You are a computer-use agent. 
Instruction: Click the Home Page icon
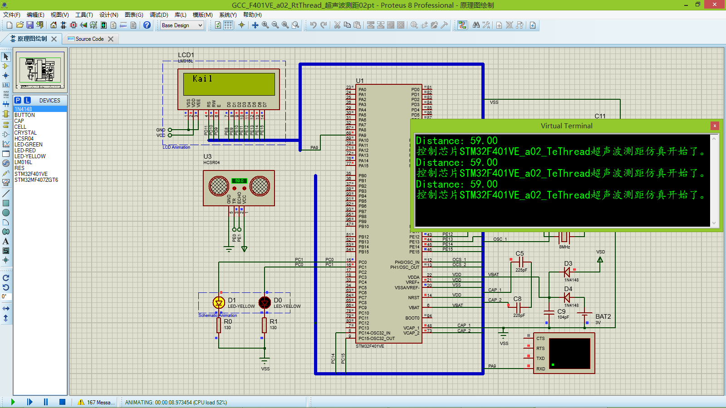coord(54,25)
